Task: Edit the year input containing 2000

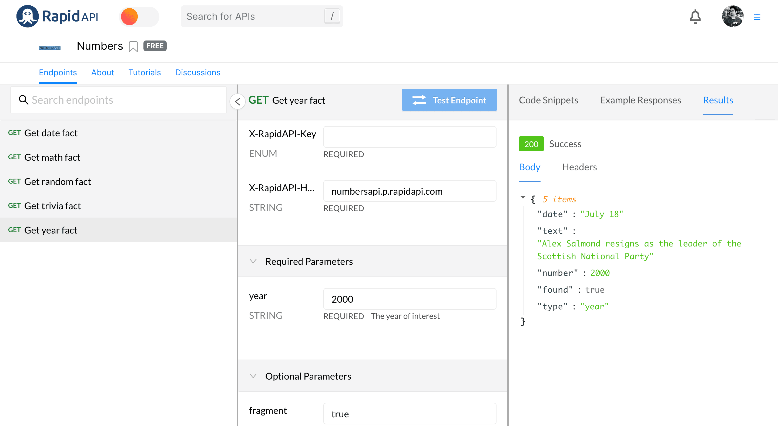Action: (410, 299)
